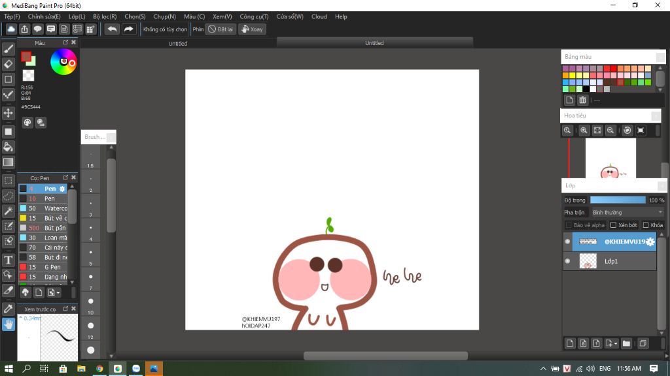Switch to the first Untitled tab
The width and height of the screenshot is (670, 376).
point(178,43)
